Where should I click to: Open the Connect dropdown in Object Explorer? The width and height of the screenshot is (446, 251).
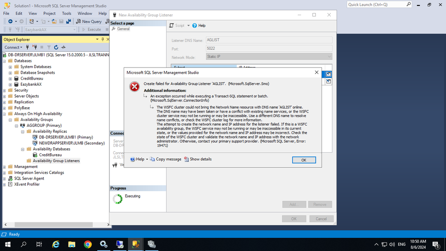(x=13, y=47)
